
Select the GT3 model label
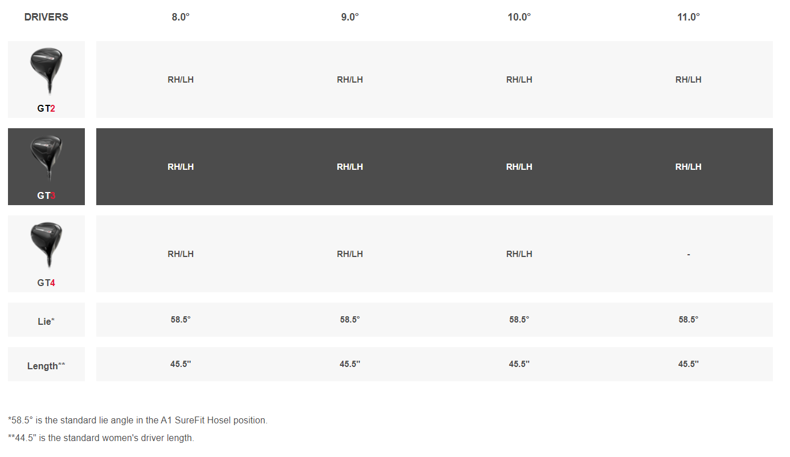point(46,195)
